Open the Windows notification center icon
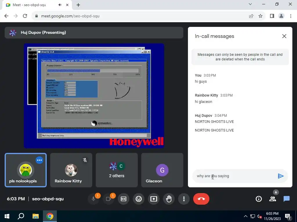 [288, 216]
